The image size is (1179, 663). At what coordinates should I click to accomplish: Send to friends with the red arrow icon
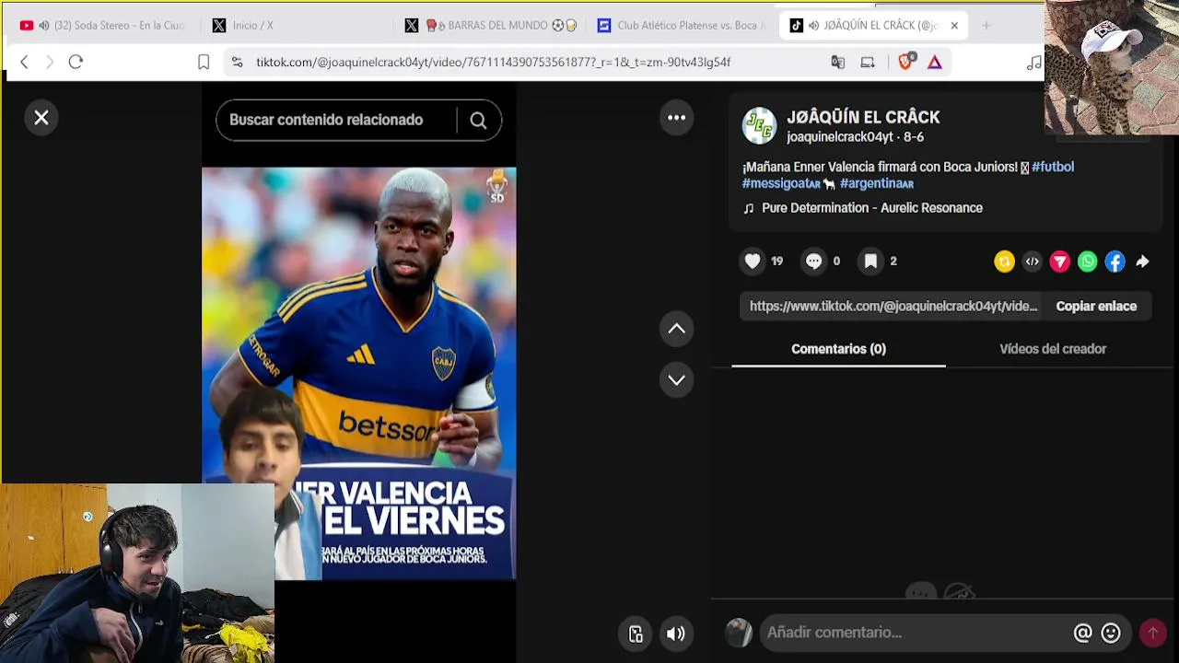click(1059, 262)
